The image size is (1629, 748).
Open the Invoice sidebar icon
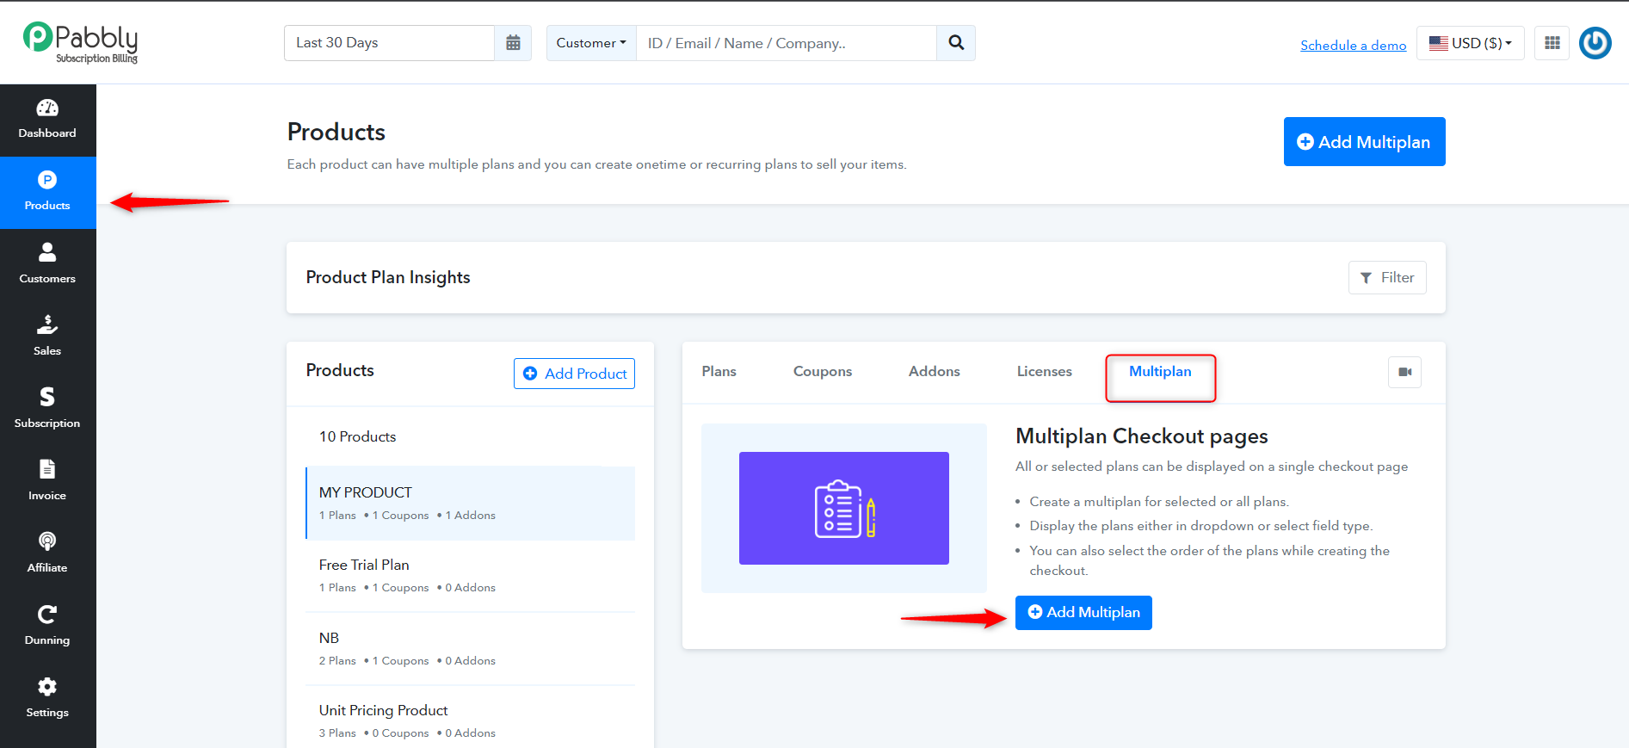[47, 469]
